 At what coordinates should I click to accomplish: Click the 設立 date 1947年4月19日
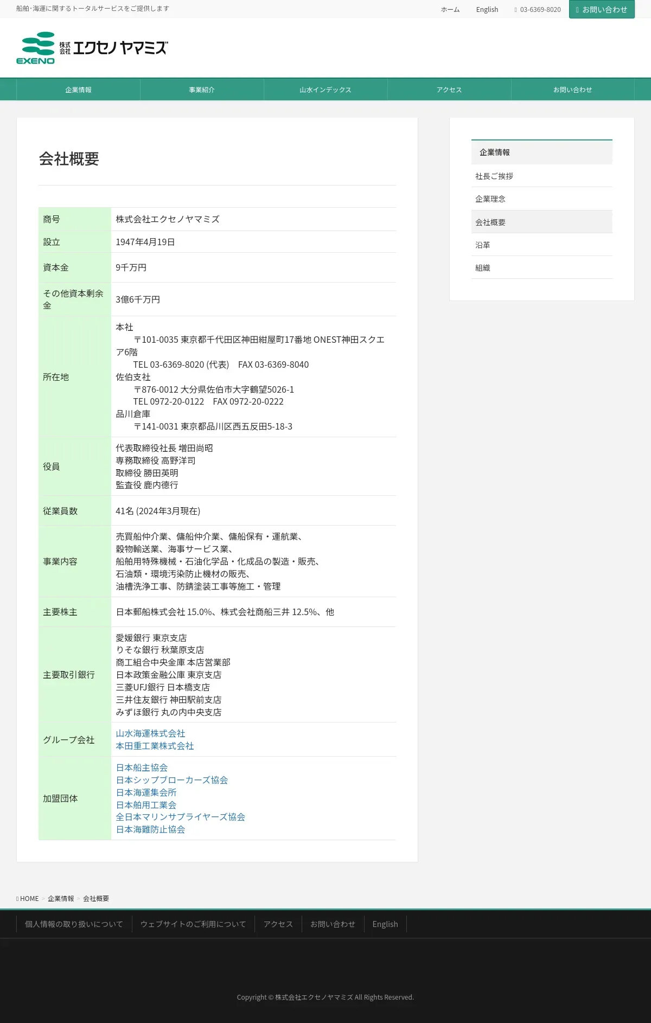pos(145,242)
